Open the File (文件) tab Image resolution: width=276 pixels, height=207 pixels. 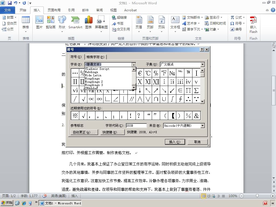pyautogui.click(x=8, y=10)
